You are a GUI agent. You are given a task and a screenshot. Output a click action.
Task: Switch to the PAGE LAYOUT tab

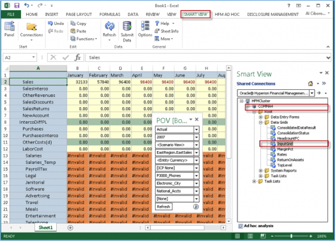pyautogui.click(x=79, y=14)
